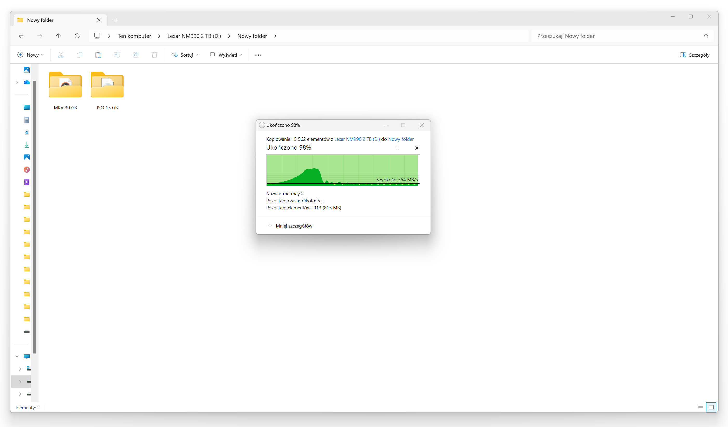Switch to list details view in status bar
This screenshot has height=427, width=728.
pos(700,407)
